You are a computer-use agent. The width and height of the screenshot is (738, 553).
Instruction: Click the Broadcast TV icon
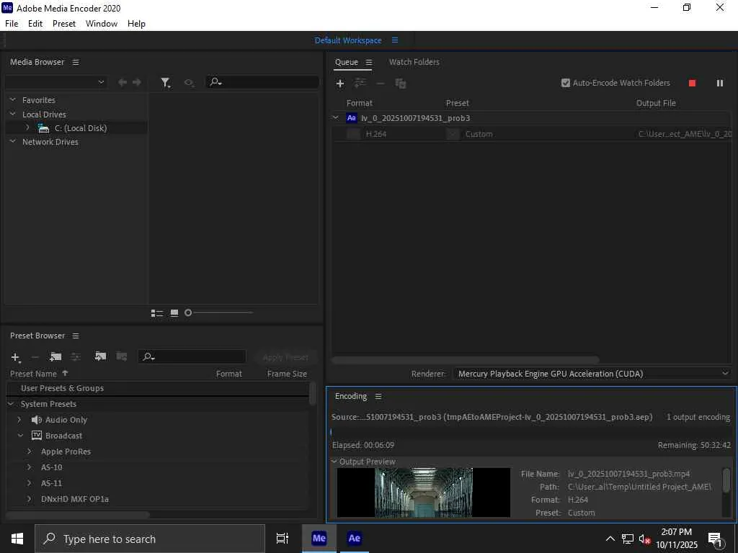[x=37, y=436]
